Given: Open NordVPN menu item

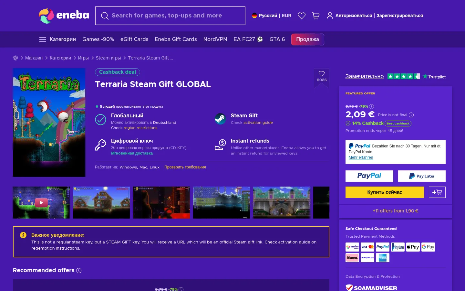Looking at the screenshot, I should pos(215,39).
